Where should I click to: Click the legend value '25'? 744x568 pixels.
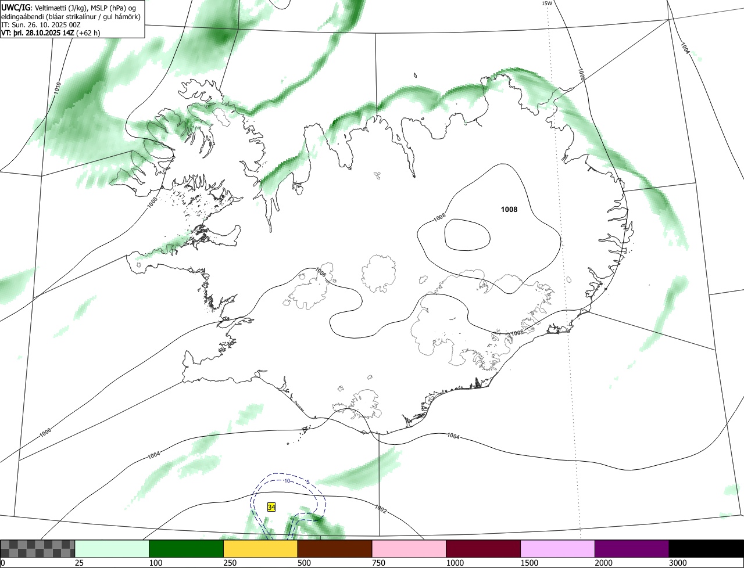pyautogui.click(x=78, y=563)
